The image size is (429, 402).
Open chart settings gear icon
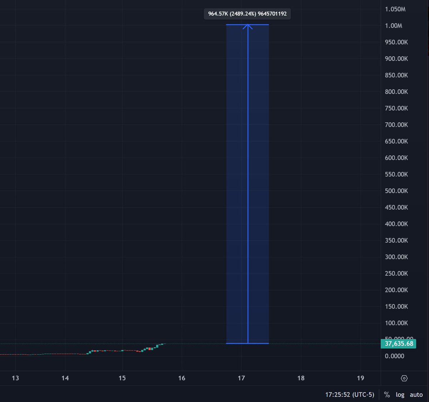point(404,378)
